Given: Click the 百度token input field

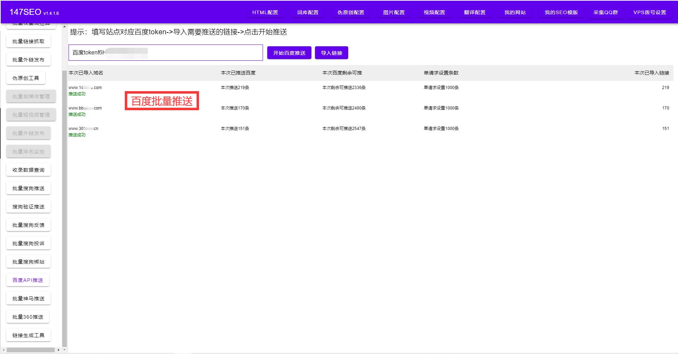Looking at the screenshot, I should (x=165, y=53).
